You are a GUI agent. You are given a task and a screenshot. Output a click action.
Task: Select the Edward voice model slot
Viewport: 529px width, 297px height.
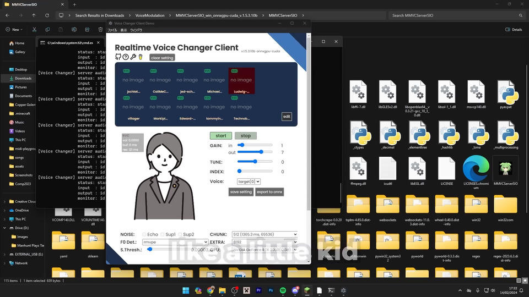pyautogui.click(x=187, y=108)
